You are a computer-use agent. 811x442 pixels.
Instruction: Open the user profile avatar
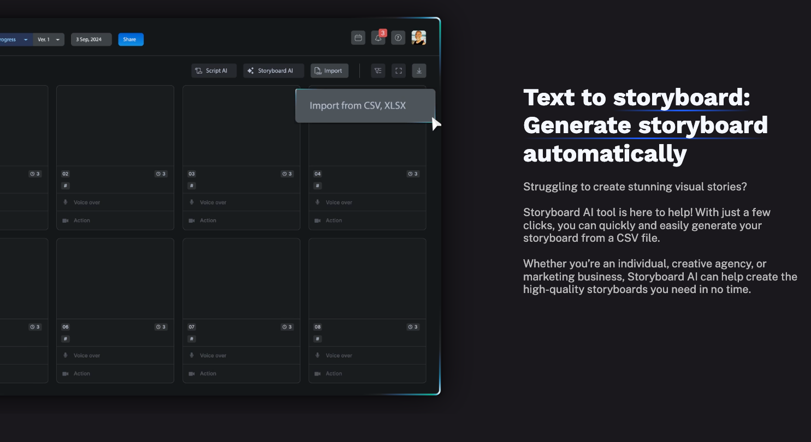(418, 38)
